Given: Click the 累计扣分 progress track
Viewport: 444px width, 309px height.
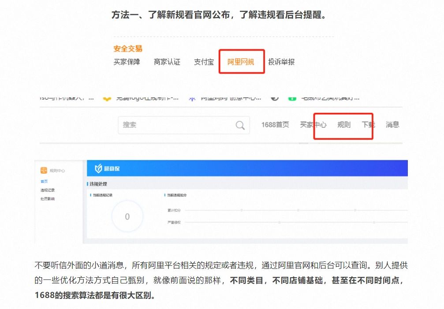Looking at the screenshot, I should 296,210.
